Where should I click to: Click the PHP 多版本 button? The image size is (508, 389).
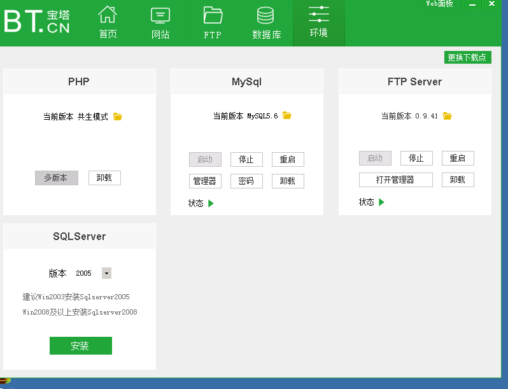coord(57,178)
